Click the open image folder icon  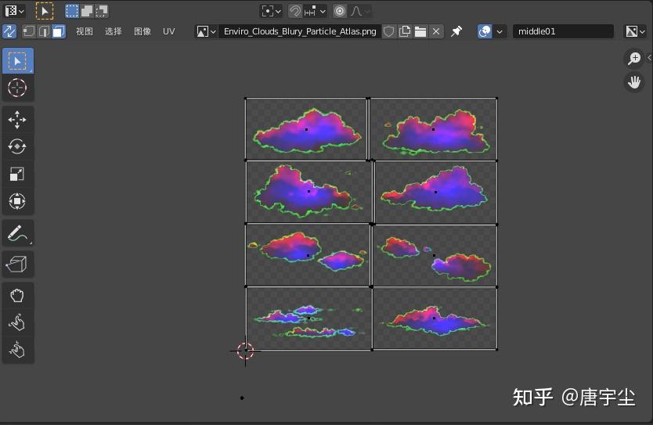(x=420, y=31)
